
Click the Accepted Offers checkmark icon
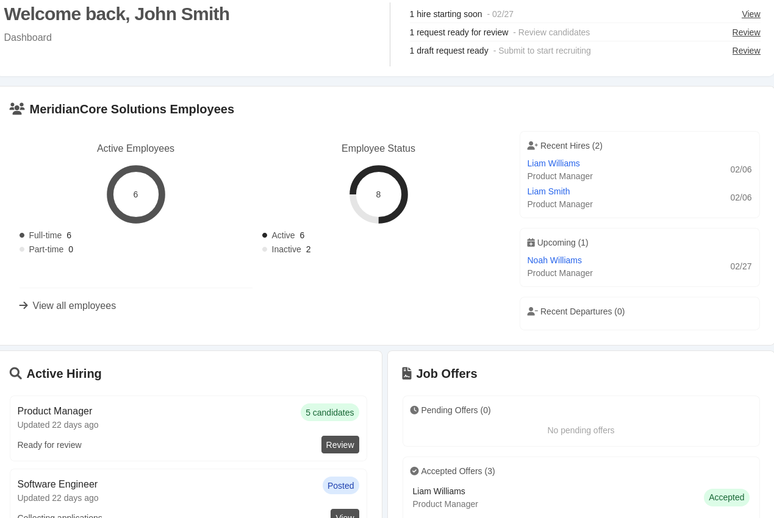[x=414, y=471]
